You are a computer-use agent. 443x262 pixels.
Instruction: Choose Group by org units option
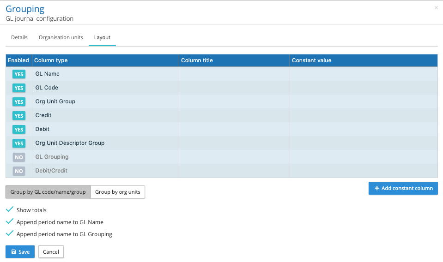pyautogui.click(x=118, y=192)
